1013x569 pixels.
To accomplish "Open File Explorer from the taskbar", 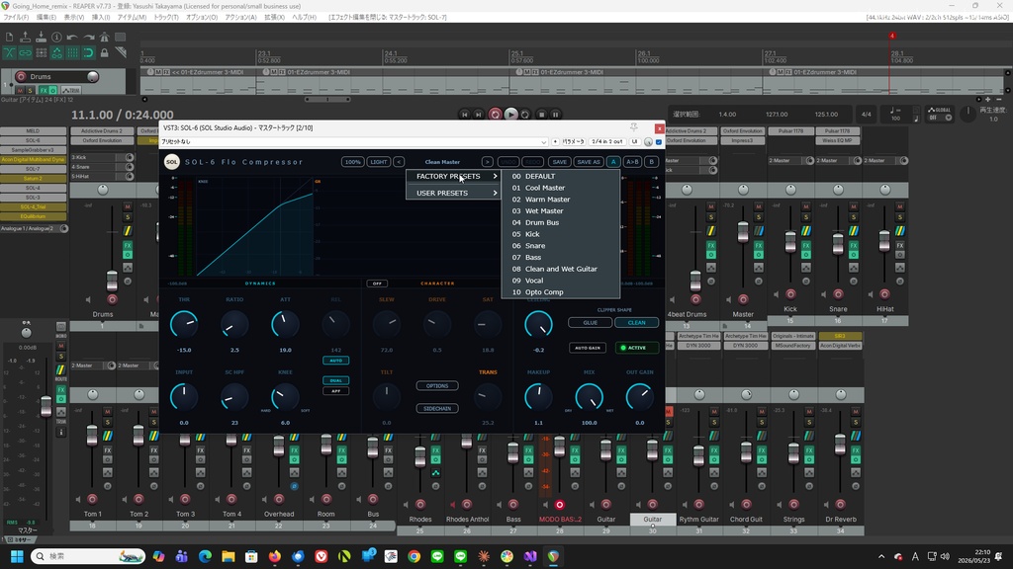I will pyautogui.click(x=229, y=556).
